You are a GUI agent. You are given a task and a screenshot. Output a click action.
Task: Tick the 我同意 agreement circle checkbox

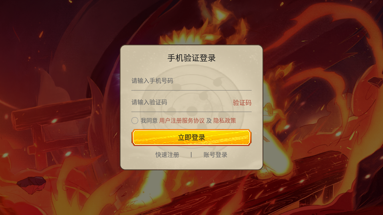(x=135, y=121)
